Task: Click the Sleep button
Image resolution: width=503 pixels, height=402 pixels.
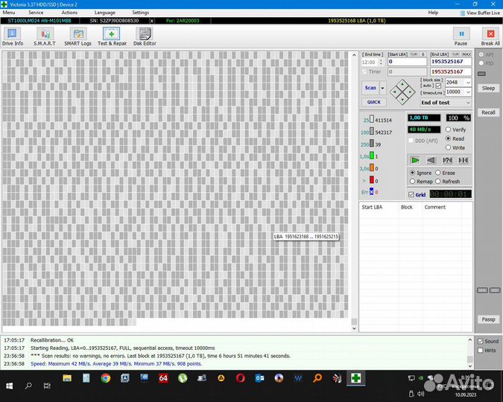Action: [488, 88]
